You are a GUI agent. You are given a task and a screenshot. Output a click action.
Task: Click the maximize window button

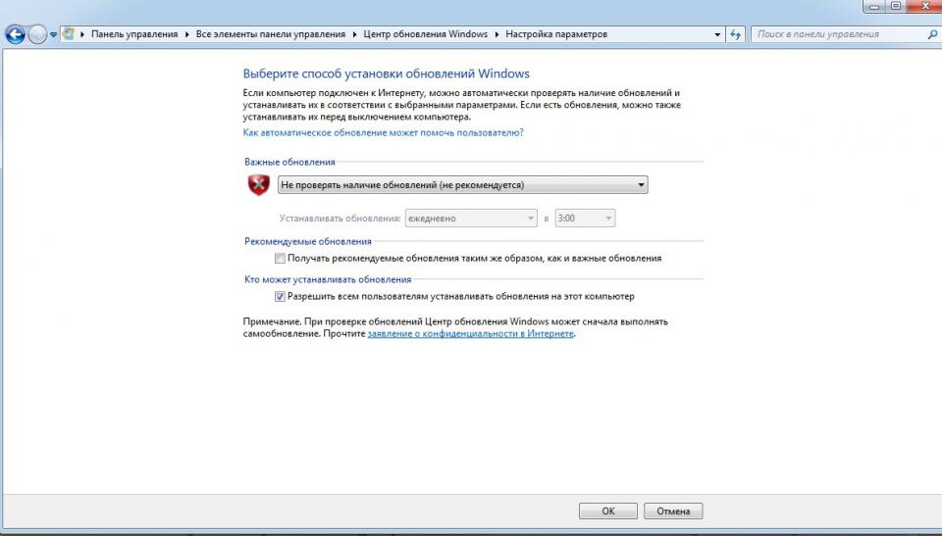click(x=895, y=6)
